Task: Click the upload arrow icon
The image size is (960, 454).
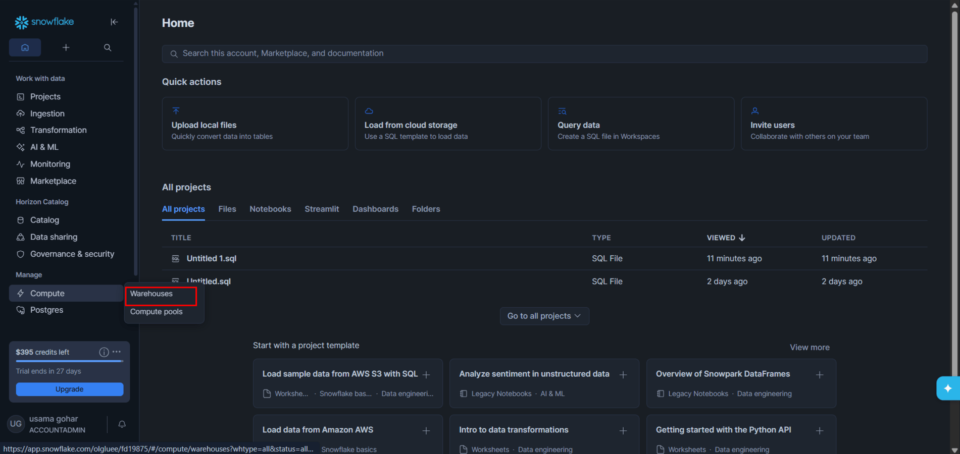Action: (176, 111)
